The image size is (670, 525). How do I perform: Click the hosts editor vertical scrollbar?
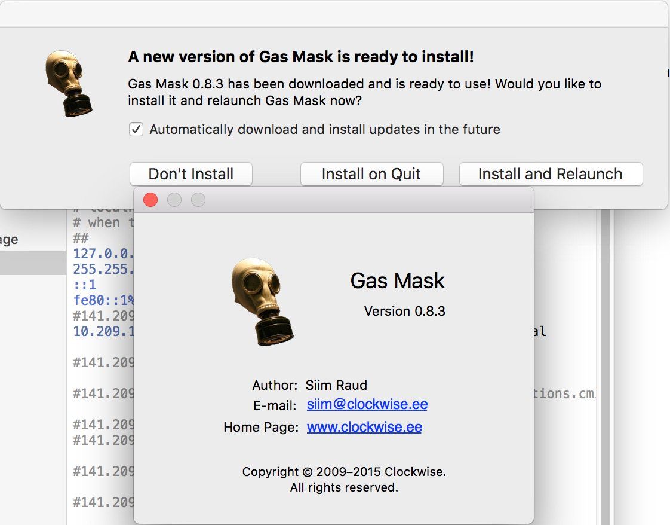tap(605, 359)
